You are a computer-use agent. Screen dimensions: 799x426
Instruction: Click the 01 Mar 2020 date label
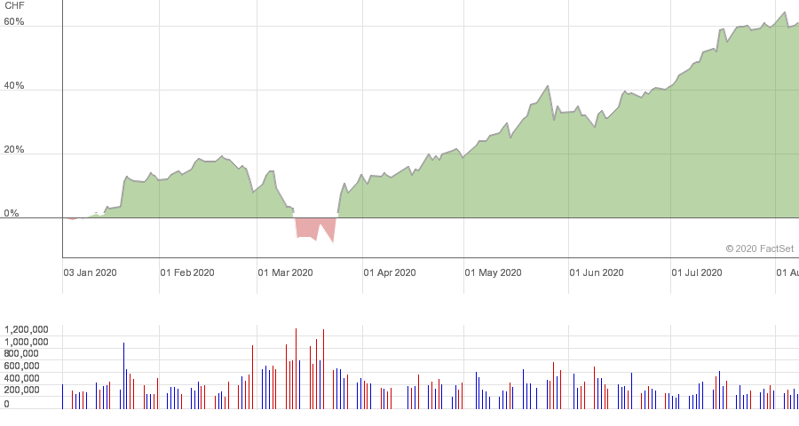[x=285, y=272]
